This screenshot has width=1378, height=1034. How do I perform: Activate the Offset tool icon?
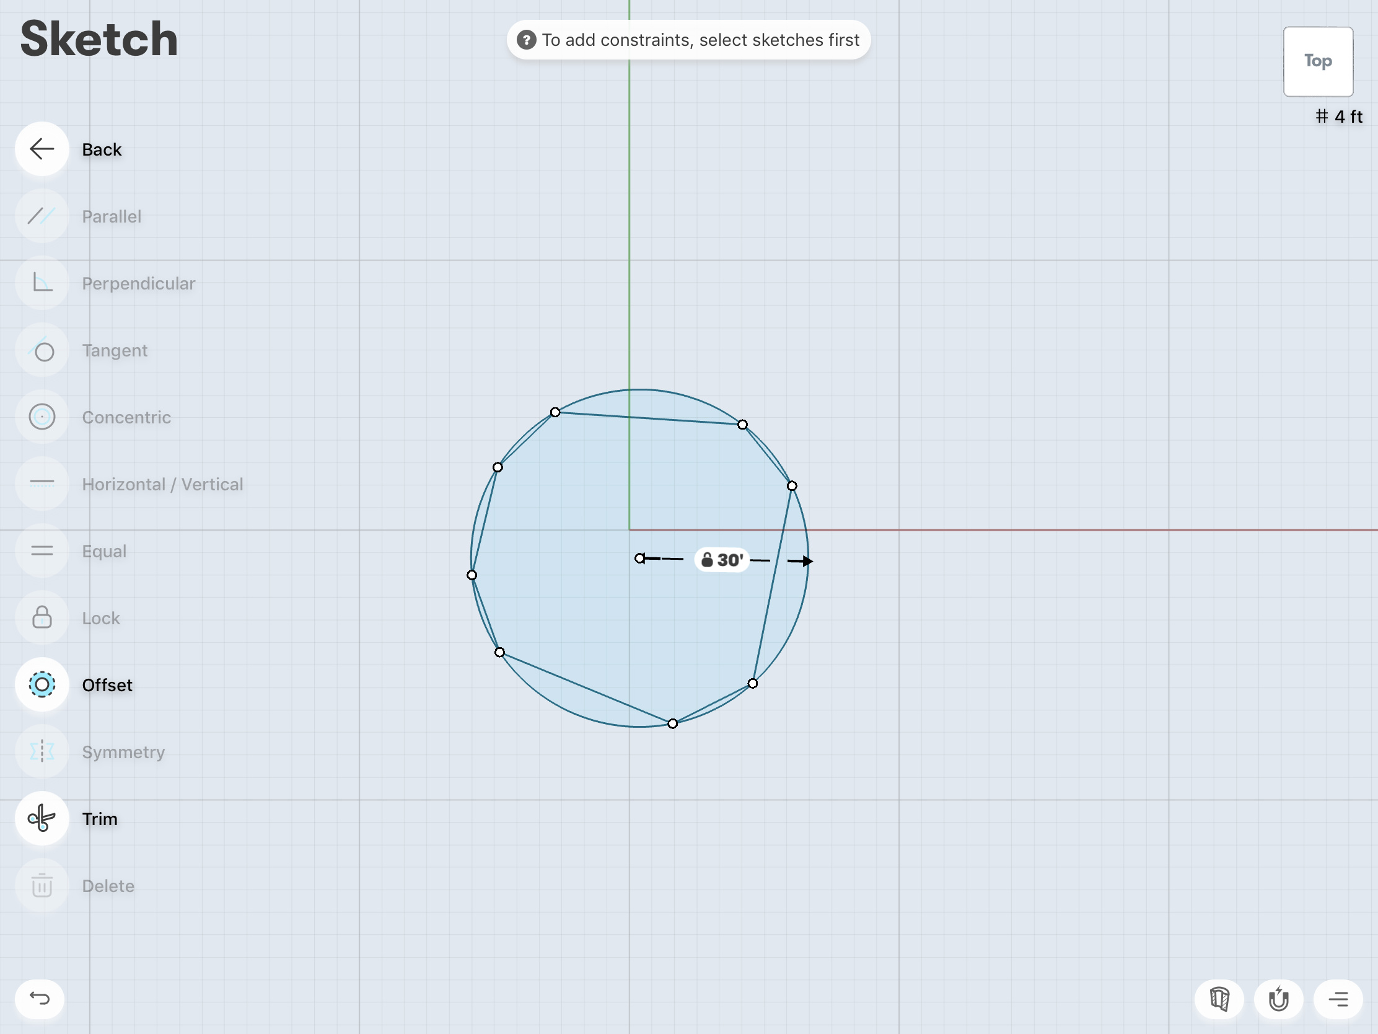point(42,684)
